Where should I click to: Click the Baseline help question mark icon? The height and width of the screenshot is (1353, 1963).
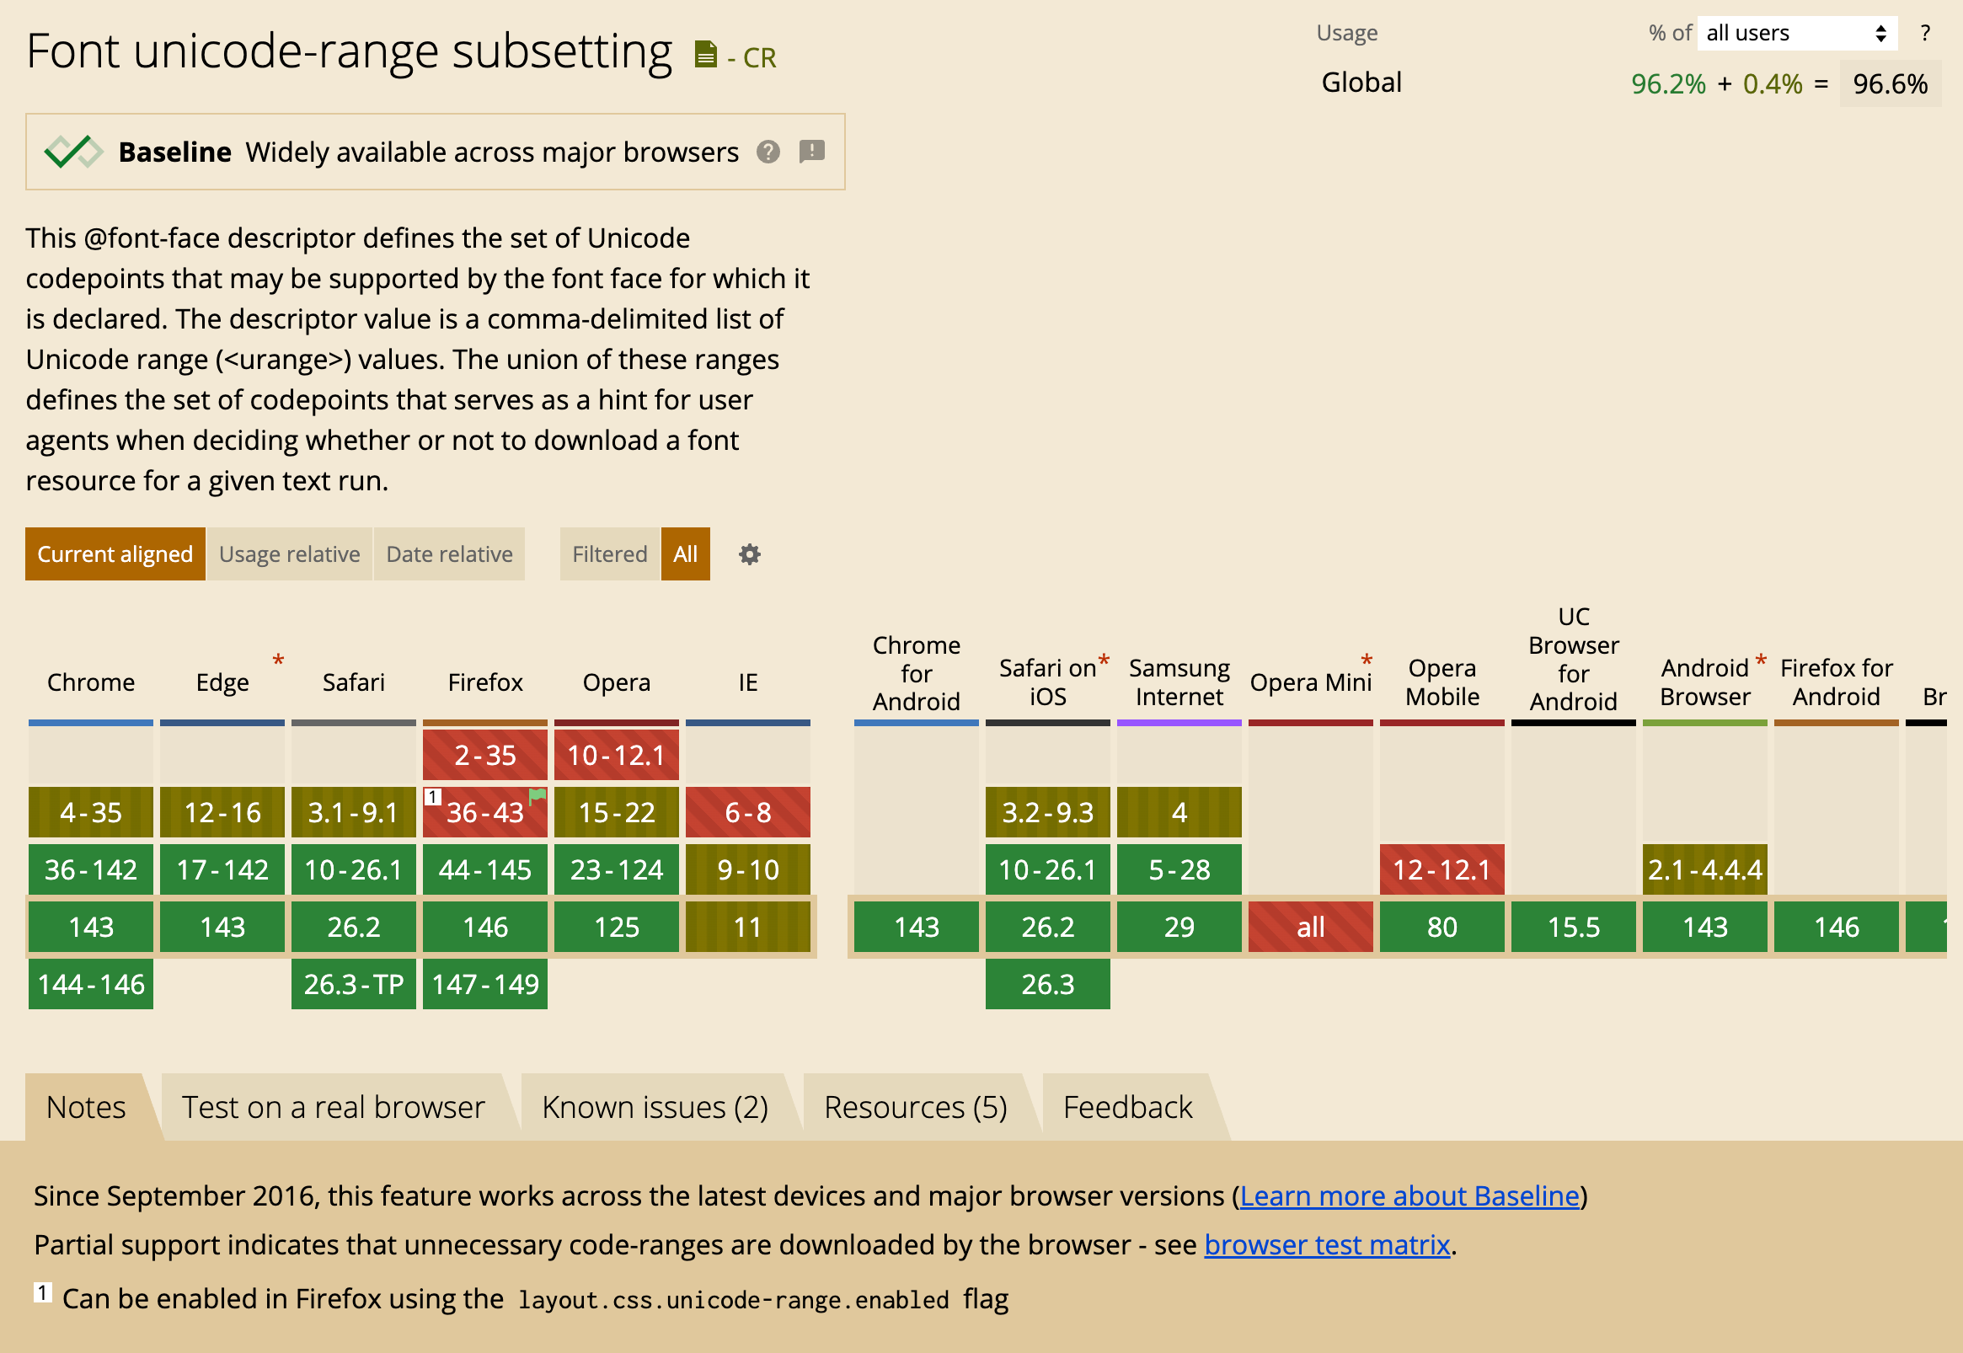pyautogui.click(x=768, y=152)
